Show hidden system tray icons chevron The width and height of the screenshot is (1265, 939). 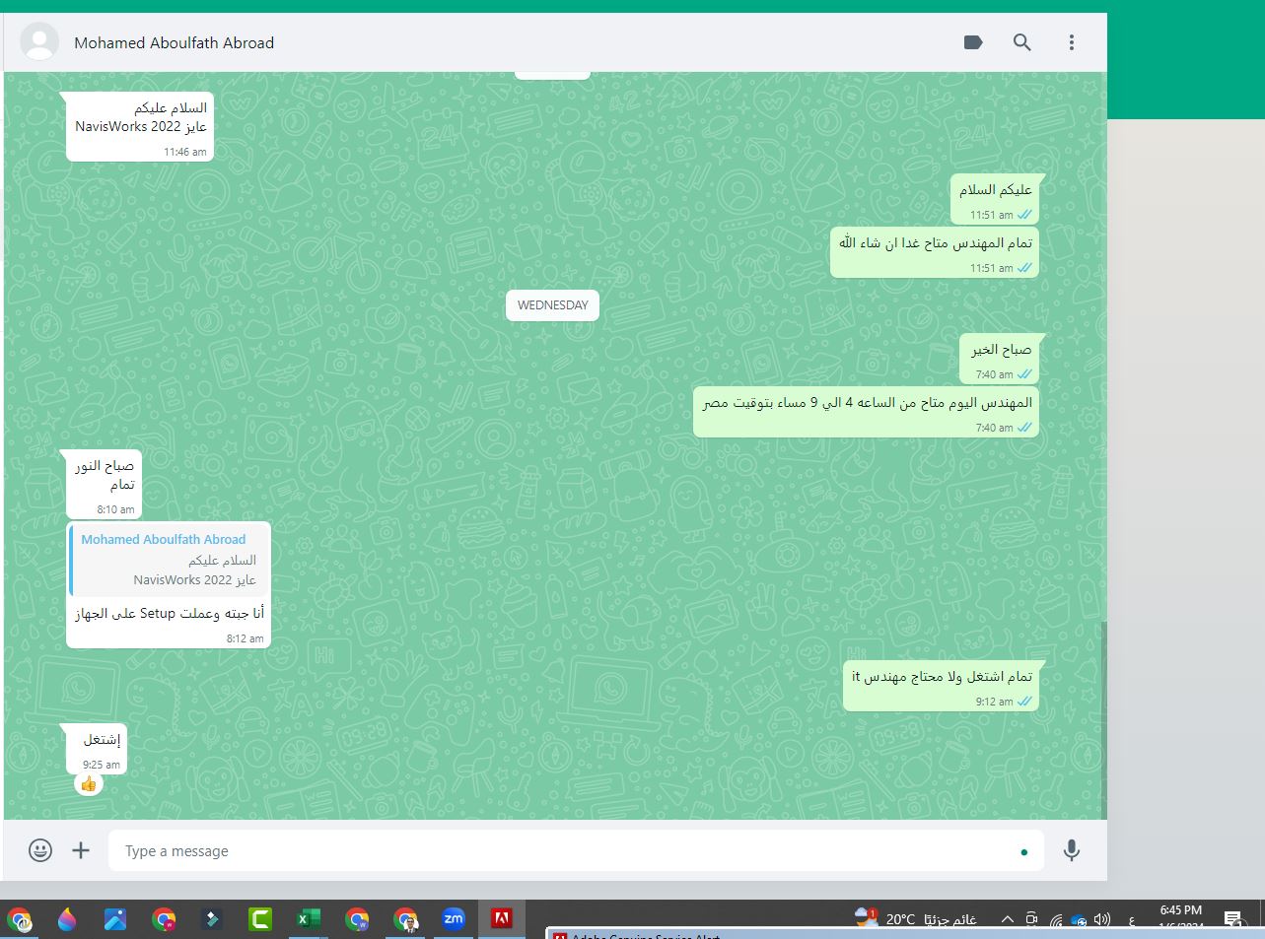(x=1007, y=919)
